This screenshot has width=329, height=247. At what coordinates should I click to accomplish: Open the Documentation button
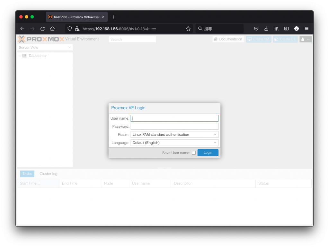pyautogui.click(x=228, y=39)
